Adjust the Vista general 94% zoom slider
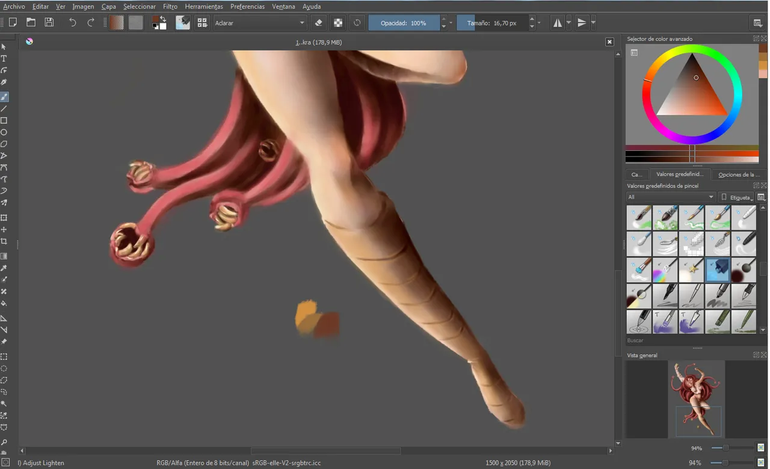This screenshot has height=469, width=770. click(732, 448)
